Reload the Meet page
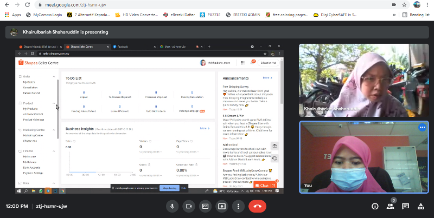The image size is (434, 218). coord(27,5)
